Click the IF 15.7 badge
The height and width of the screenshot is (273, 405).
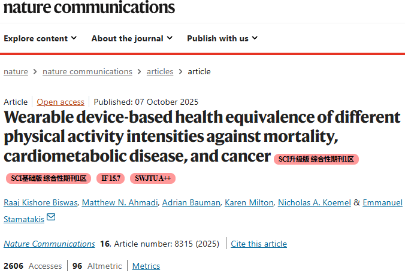tap(110, 178)
